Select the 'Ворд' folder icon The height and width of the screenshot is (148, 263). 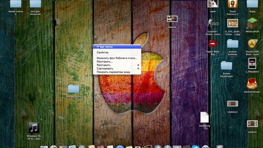click(x=252, y=4)
